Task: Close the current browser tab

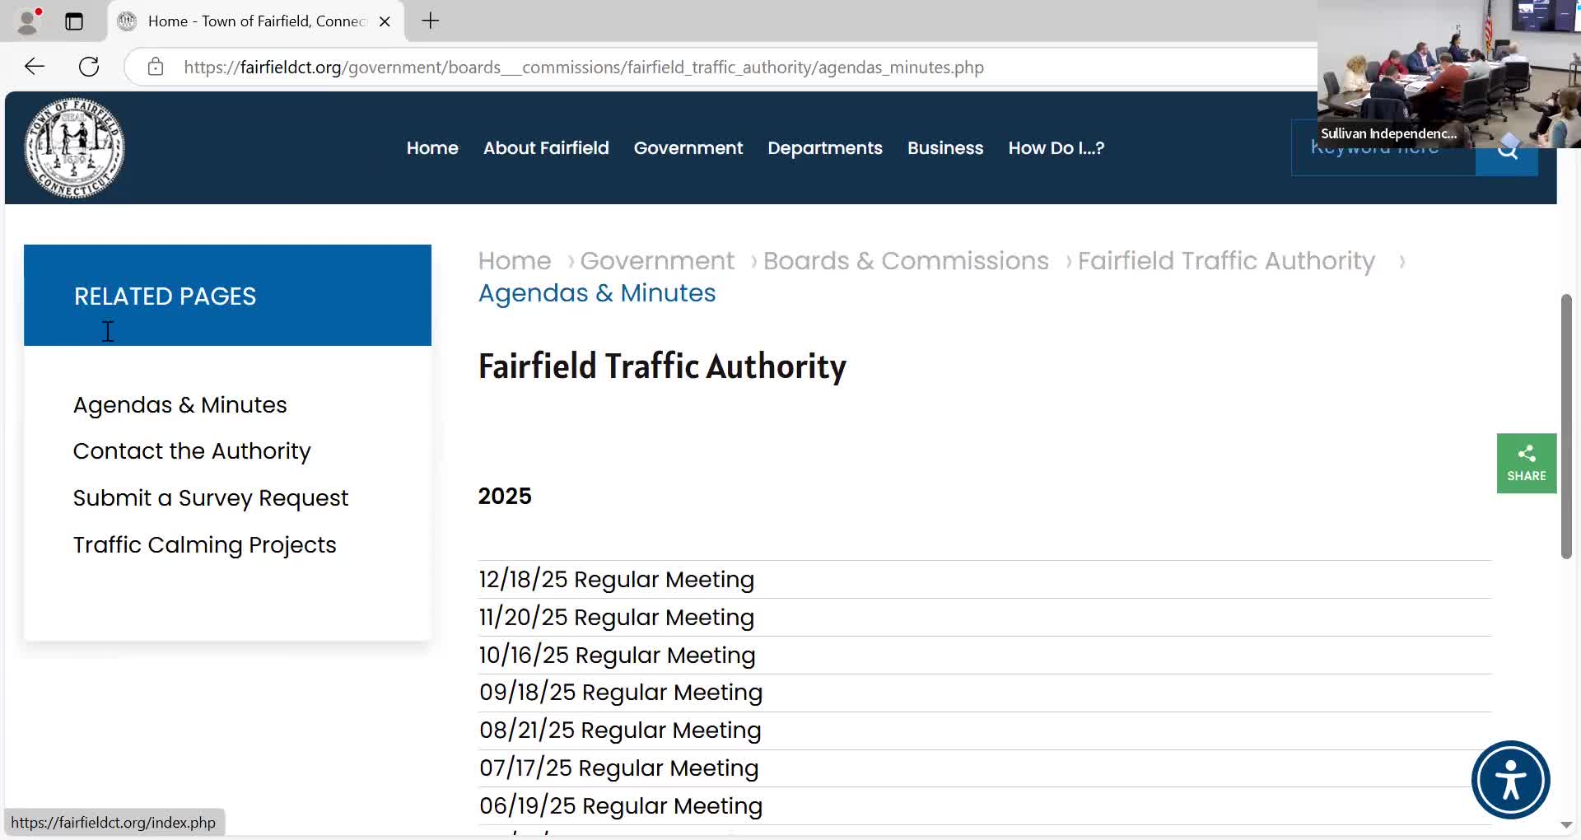Action: tap(385, 21)
